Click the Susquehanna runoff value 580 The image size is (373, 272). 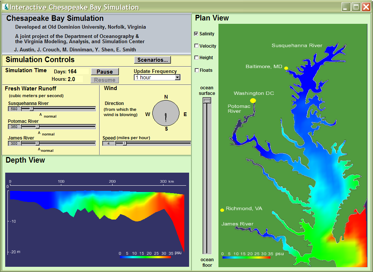14,109
